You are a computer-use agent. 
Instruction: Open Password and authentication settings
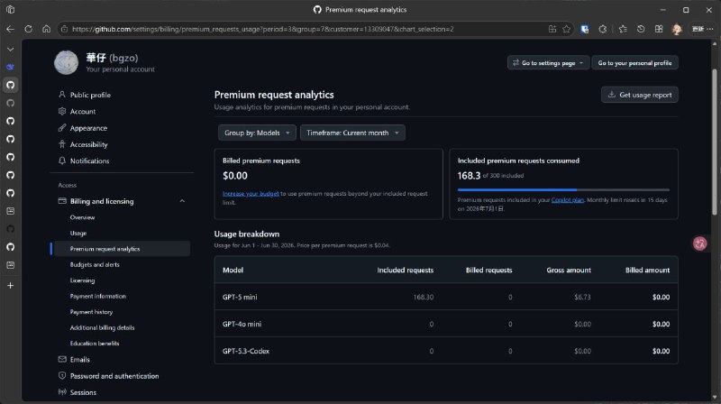click(114, 376)
